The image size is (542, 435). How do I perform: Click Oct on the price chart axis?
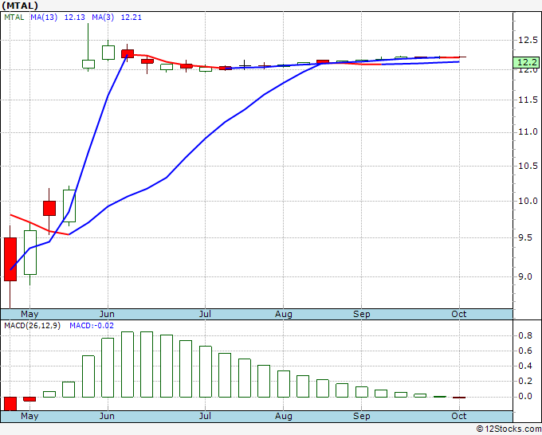click(458, 314)
